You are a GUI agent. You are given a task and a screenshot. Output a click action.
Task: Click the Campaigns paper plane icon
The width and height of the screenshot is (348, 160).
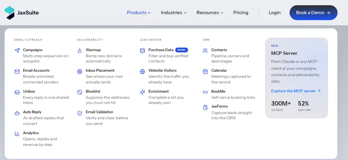[17, 50]
